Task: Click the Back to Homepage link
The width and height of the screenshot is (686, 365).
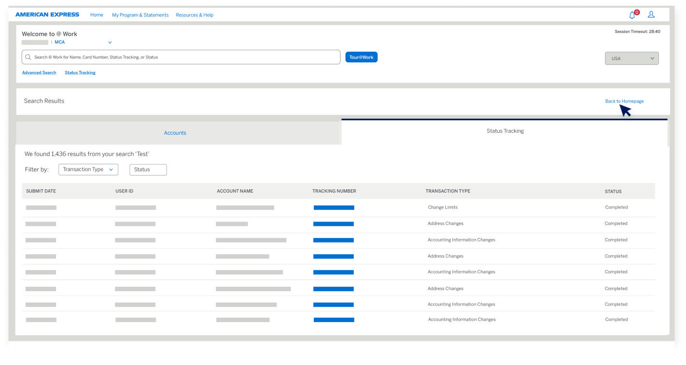Action: (x=624, y=101)
